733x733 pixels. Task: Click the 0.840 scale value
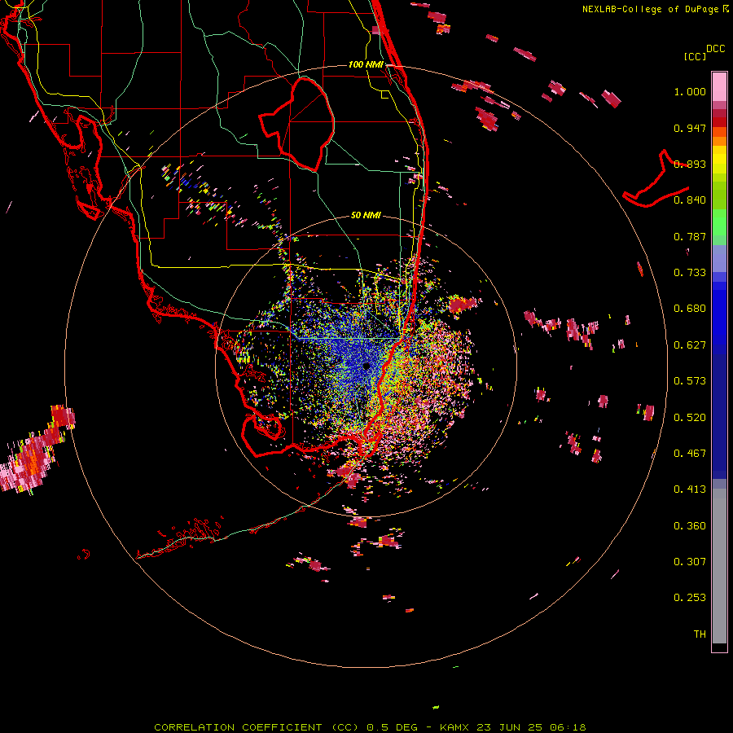point(690,200)
